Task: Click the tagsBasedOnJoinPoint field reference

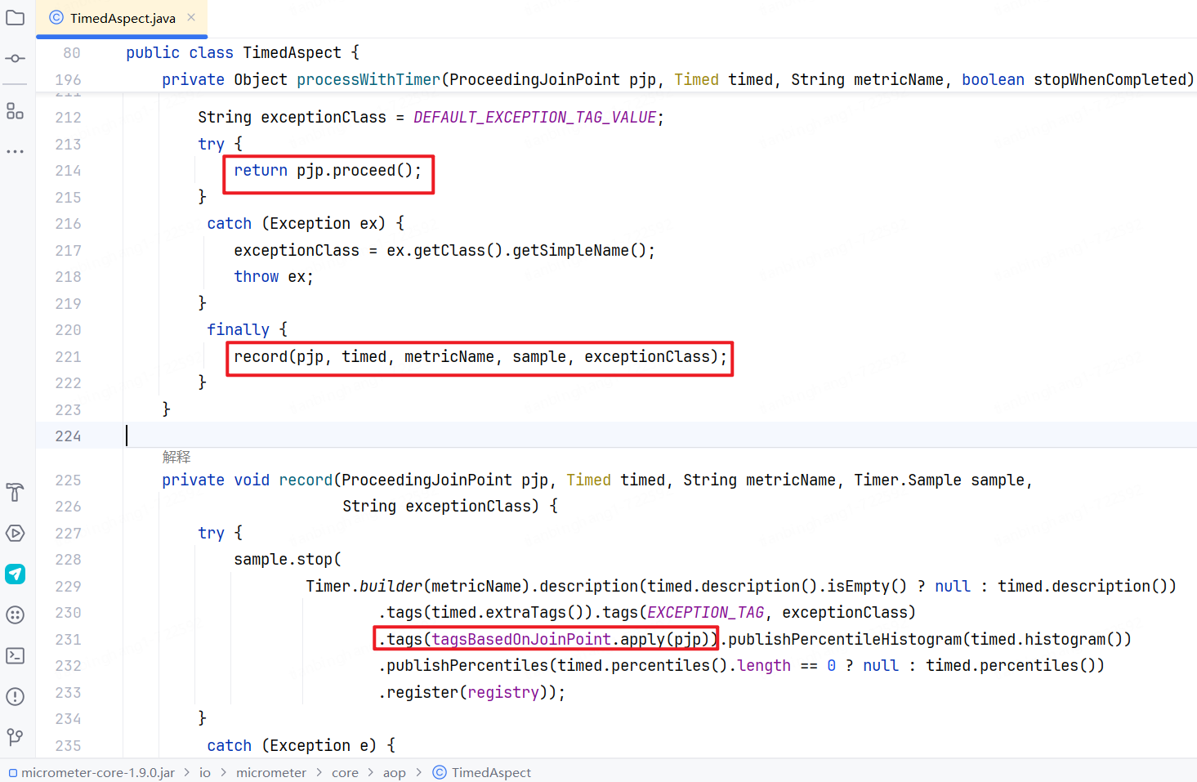Action: point(521,639)
